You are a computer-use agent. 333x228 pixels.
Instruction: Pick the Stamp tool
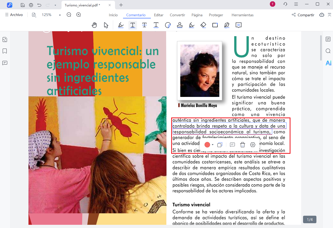tap(179, 25)
